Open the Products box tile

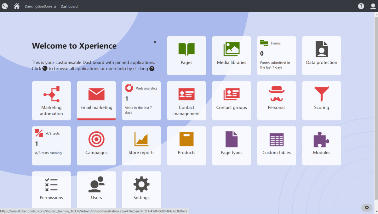coord(186,146)
